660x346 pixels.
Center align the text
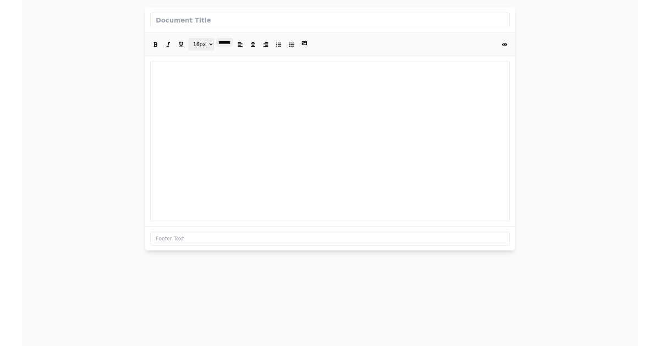253,44
